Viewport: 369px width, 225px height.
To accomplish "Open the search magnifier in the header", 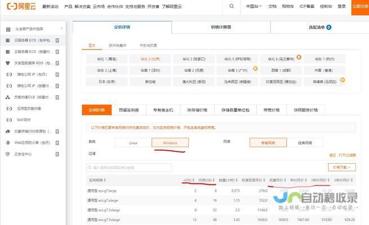I will (x=232, y=6).
